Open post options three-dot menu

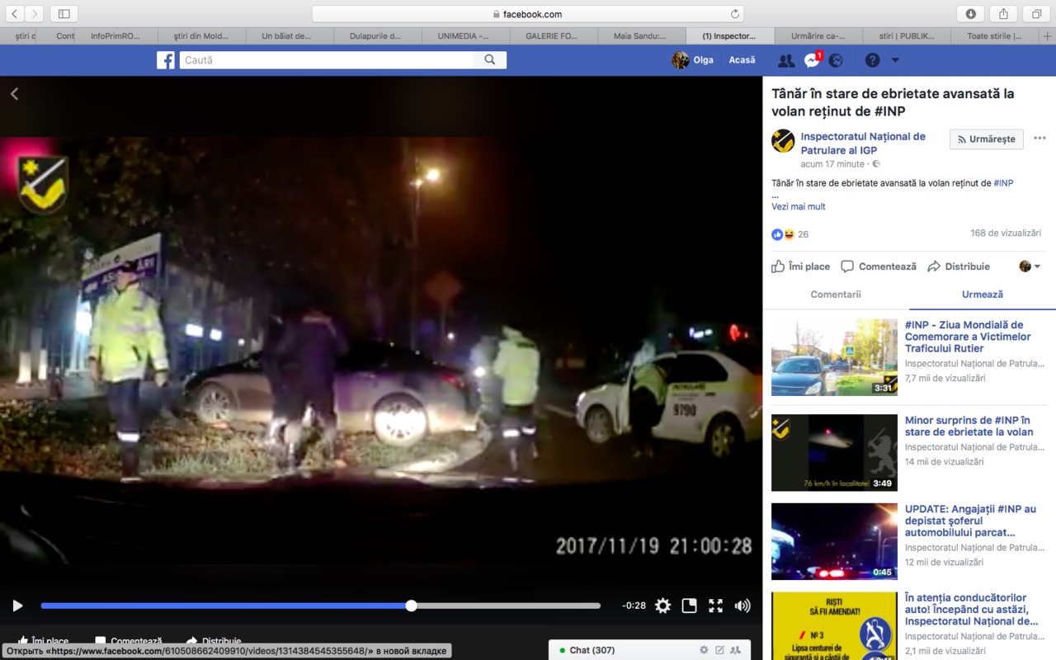pyautogui.click(x=1039, y=139)
